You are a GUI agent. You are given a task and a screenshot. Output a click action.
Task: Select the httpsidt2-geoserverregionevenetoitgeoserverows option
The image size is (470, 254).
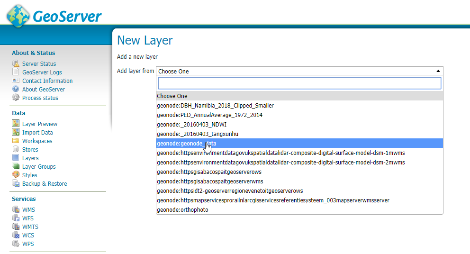[299, 190]
